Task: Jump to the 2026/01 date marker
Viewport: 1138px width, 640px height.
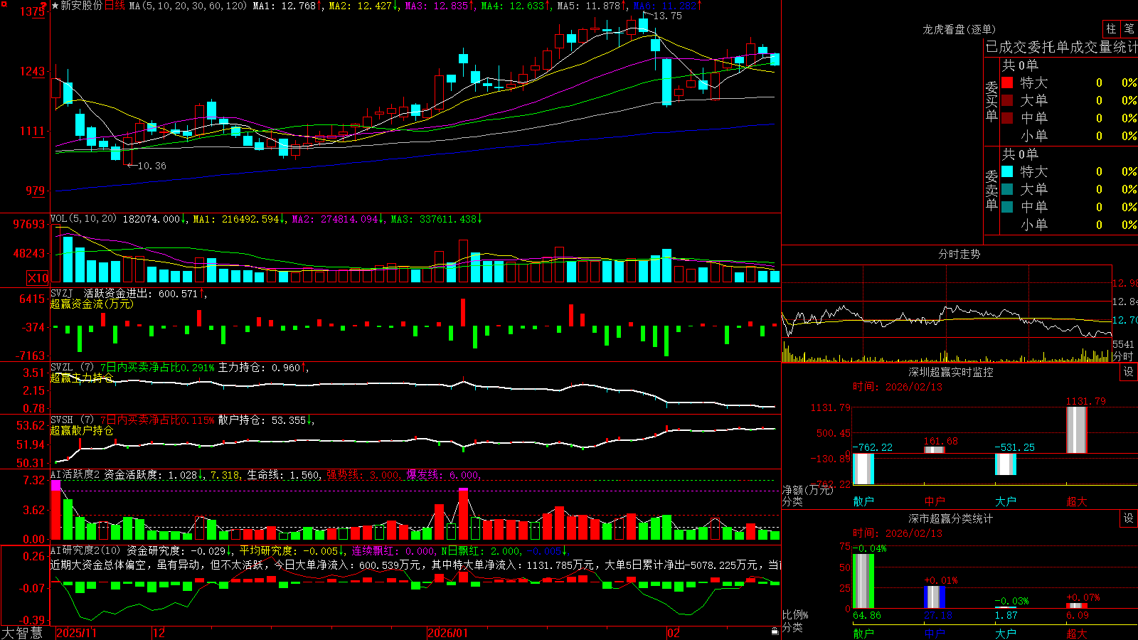Action: click(x=448, y=633)
